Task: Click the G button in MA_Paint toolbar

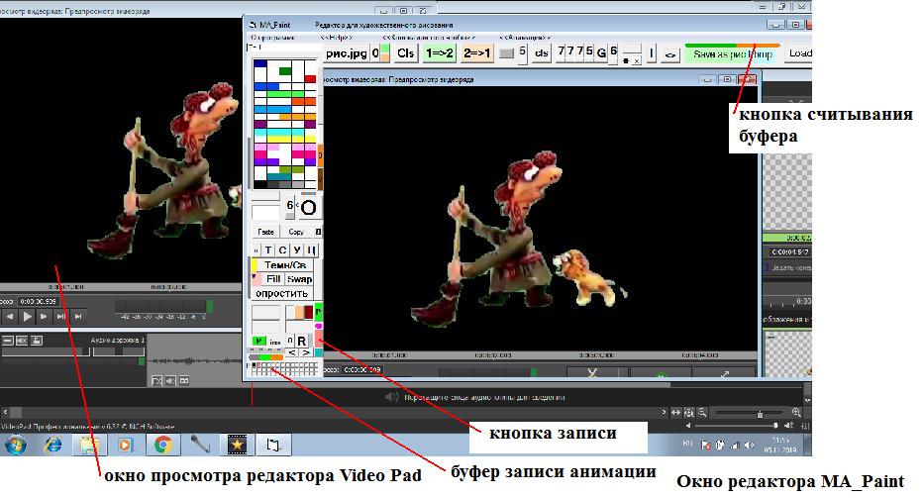Action: tap(601, 53)
